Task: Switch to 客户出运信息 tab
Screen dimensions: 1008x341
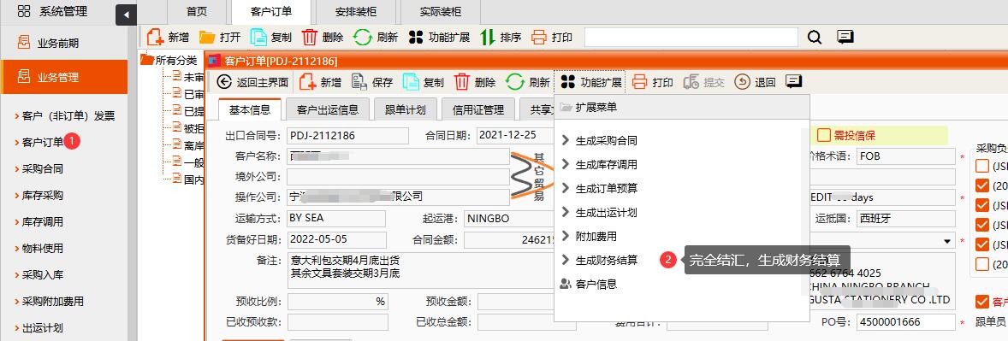Action: pyautogui.click(x=328, y=109)
